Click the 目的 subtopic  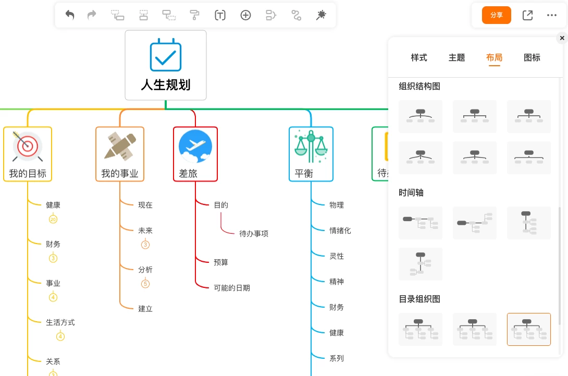pyautogui.click(x=221, y=205)
